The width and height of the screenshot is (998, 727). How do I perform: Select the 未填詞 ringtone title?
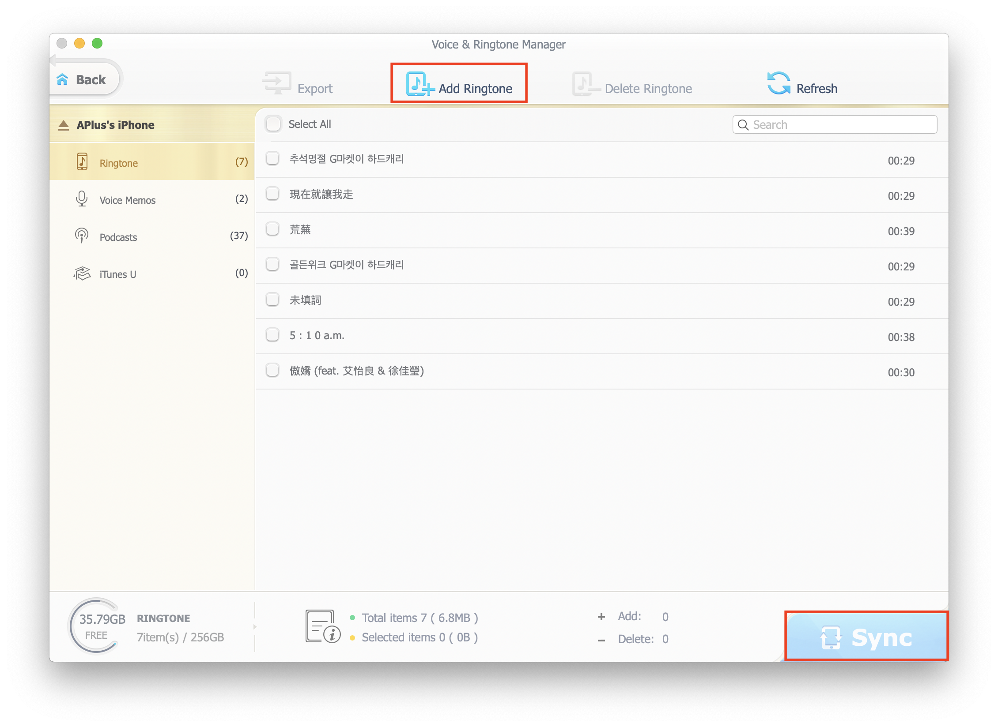tap(305, 300)
